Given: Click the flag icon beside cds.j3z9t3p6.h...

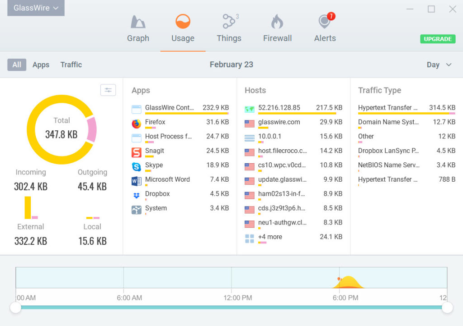Looking at the screenshot, I should [x=250, y=210].
